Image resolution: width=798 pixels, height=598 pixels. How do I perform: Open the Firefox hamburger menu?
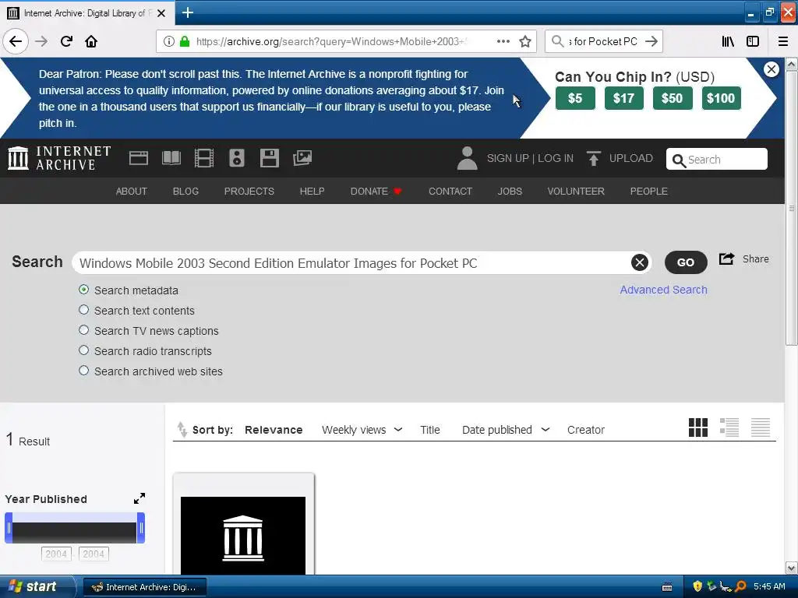coord(783,41)
